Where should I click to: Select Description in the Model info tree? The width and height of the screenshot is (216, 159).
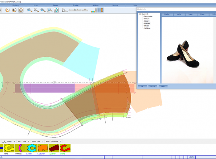[149, 16]
